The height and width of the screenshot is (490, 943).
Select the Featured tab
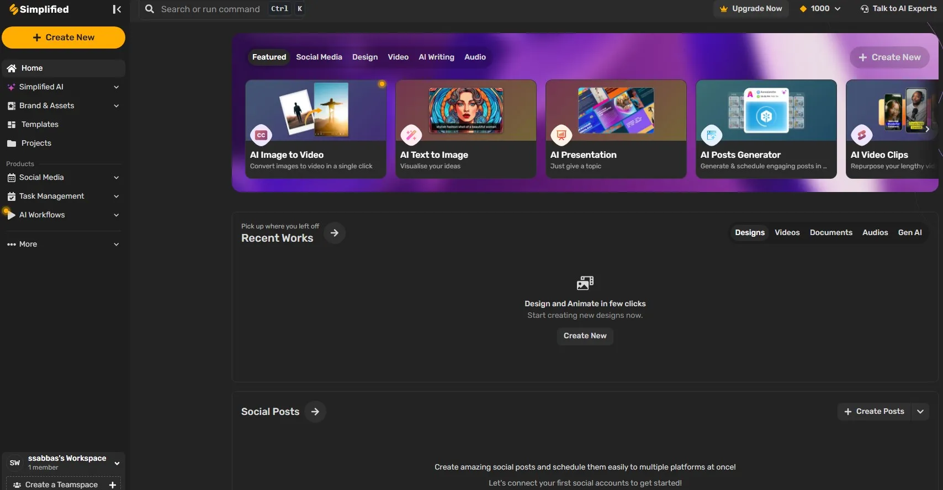269,57
